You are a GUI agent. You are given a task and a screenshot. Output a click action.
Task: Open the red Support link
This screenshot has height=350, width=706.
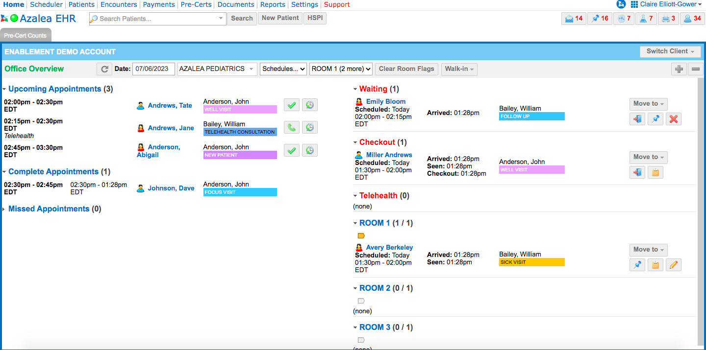337,4
